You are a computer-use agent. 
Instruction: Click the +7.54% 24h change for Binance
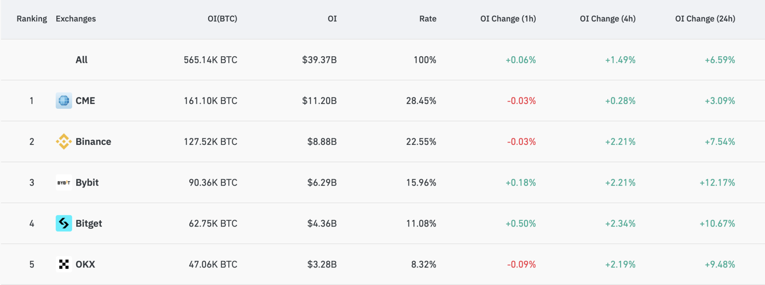click(720, 142)
